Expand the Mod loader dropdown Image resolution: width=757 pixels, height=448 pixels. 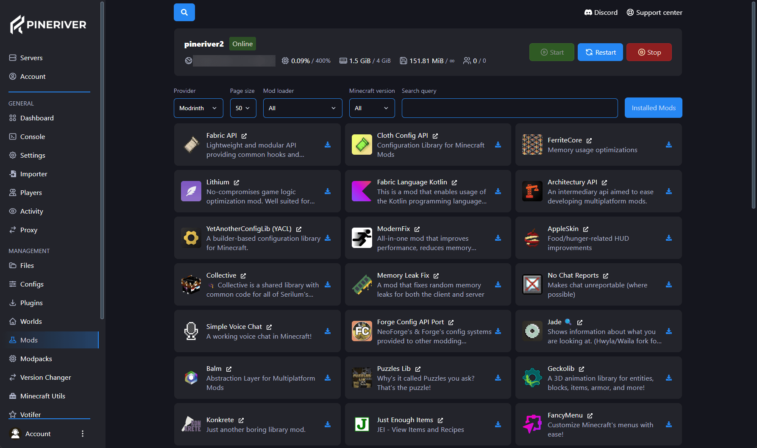tap(303, 108)
